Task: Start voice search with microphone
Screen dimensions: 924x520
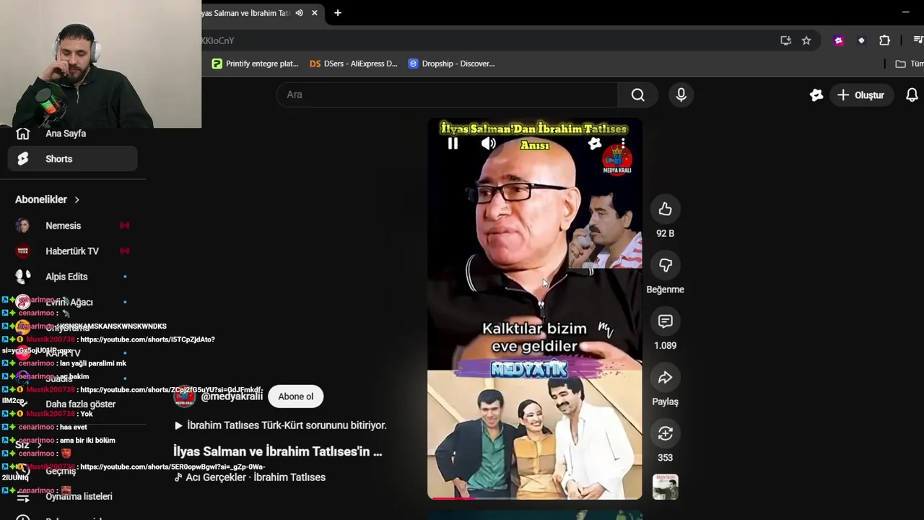Action: (x=681, y=95)
